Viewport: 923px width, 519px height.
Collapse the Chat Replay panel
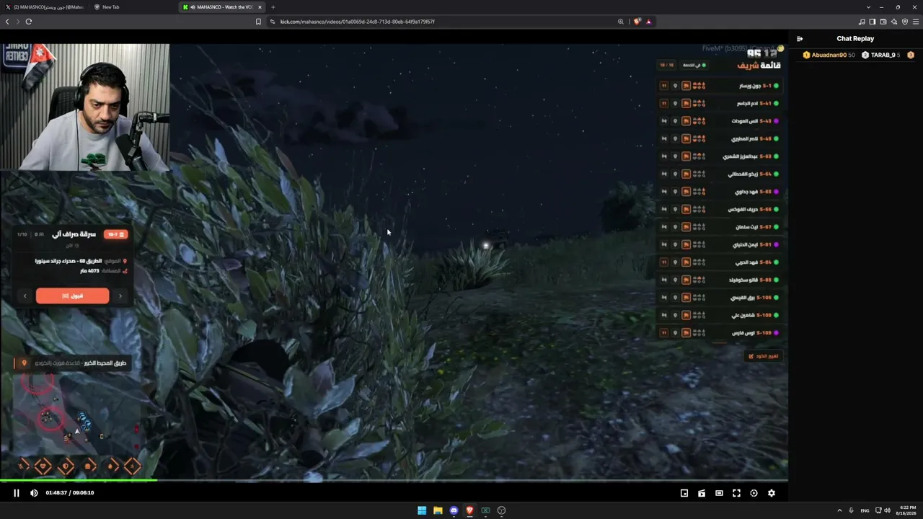point(800,39)
